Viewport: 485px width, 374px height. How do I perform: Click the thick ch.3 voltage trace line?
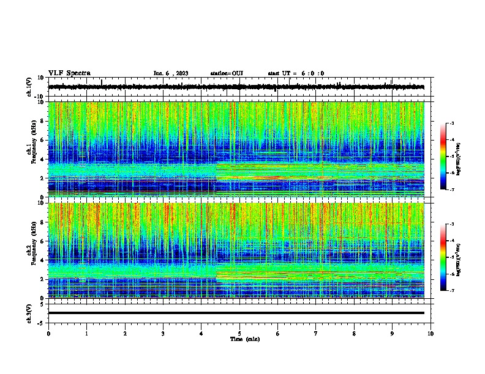click(236, 313)
